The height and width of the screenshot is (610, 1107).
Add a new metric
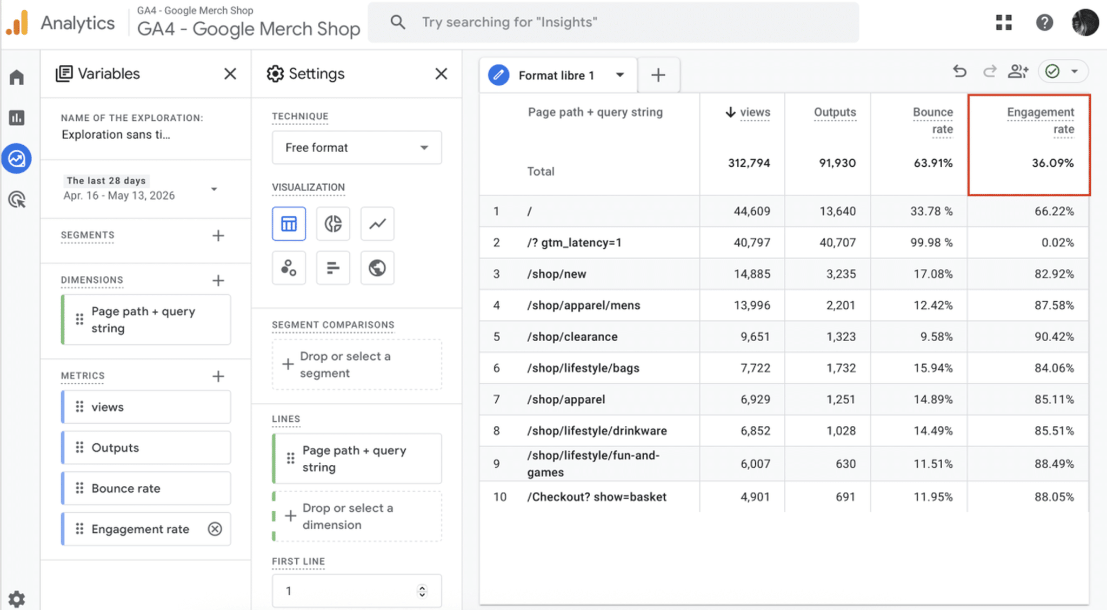(x=218, y=376)
